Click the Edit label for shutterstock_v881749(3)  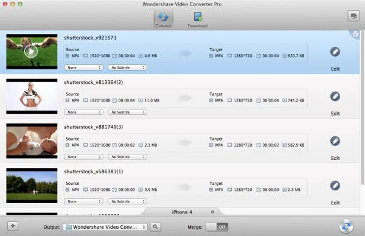click(335, 158)
